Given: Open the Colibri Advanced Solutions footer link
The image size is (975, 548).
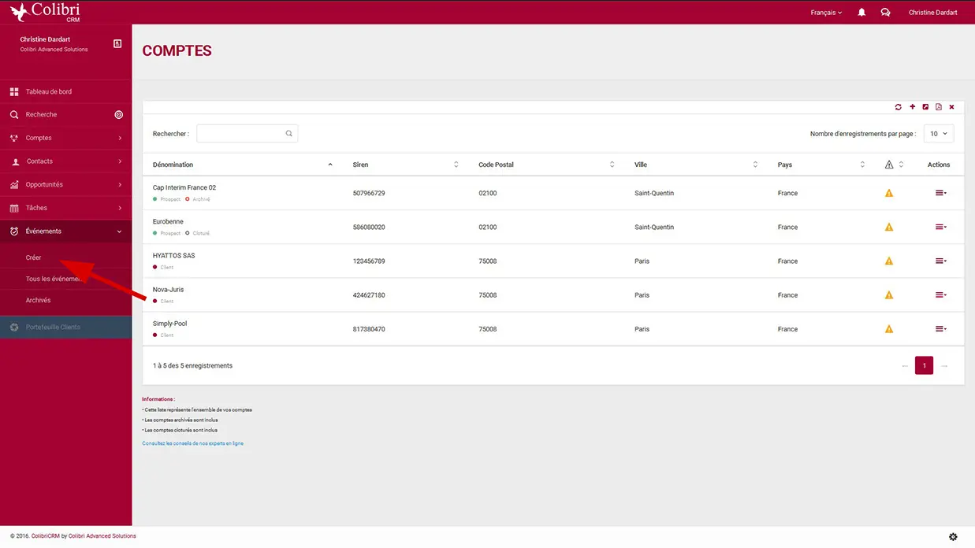Looking at the screenshot, I should click(102, 536).
